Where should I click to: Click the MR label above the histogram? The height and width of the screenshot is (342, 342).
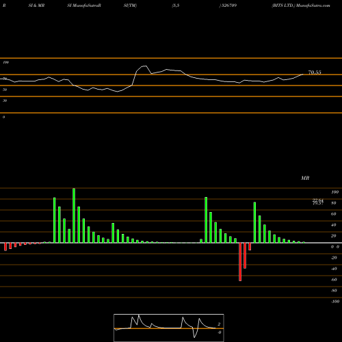(x=305, y=178)
